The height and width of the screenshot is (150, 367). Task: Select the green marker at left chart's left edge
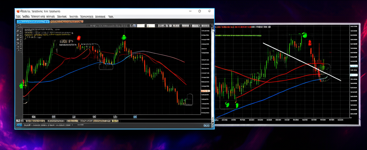(21, 86)
